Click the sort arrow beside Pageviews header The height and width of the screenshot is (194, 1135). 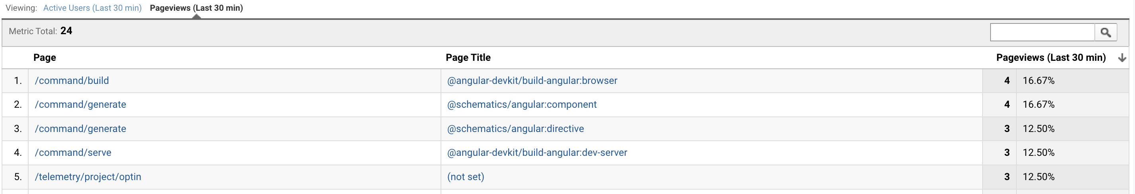[x=1122, y=58]
